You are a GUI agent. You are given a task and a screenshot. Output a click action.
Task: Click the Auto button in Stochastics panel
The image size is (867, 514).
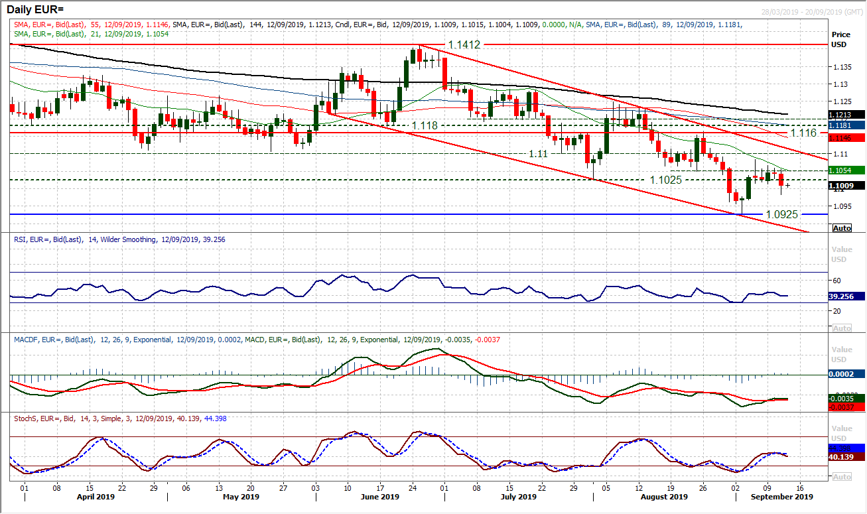842,477
